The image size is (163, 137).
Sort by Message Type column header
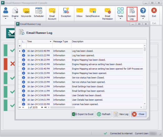tap(62, 41)
